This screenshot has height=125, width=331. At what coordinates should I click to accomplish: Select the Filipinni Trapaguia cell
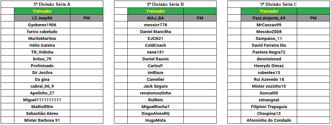click(269, 107)
